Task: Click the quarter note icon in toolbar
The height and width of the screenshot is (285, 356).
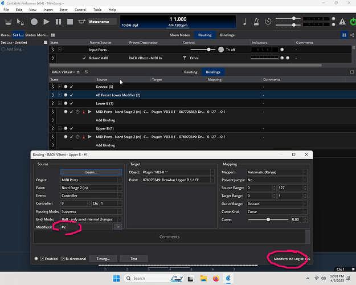Action: (x=245, y=22)
